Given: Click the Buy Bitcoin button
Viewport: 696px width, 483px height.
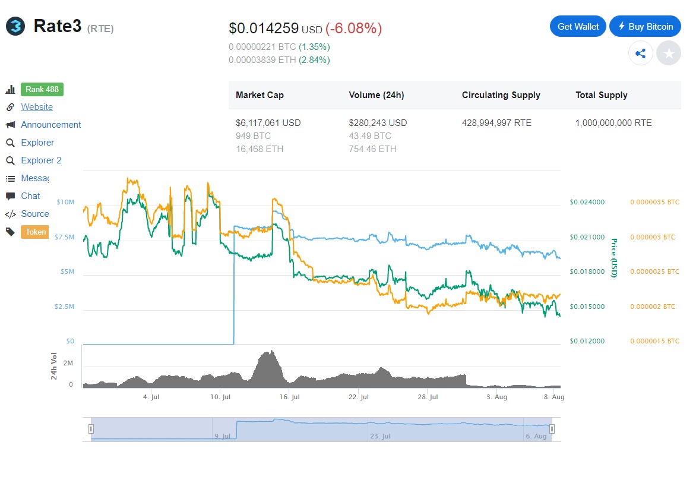Looking at the screenshot, I should [645, 27].
